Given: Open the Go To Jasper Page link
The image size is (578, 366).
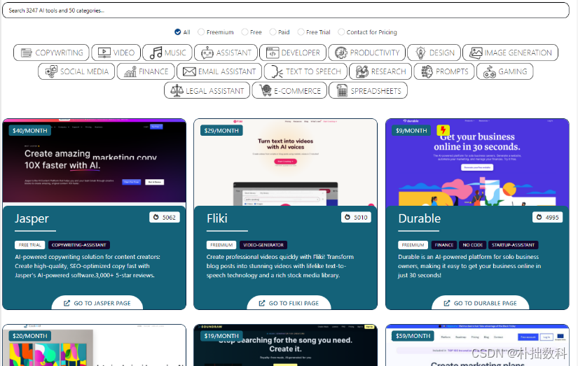Looking at the screenshot, I should tap(97, 303).
